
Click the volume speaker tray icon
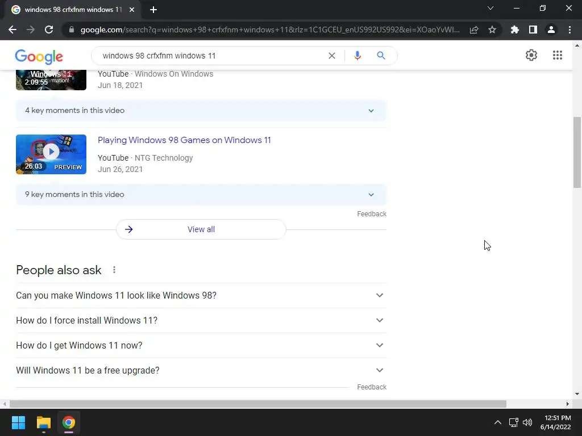pos(527,422)
